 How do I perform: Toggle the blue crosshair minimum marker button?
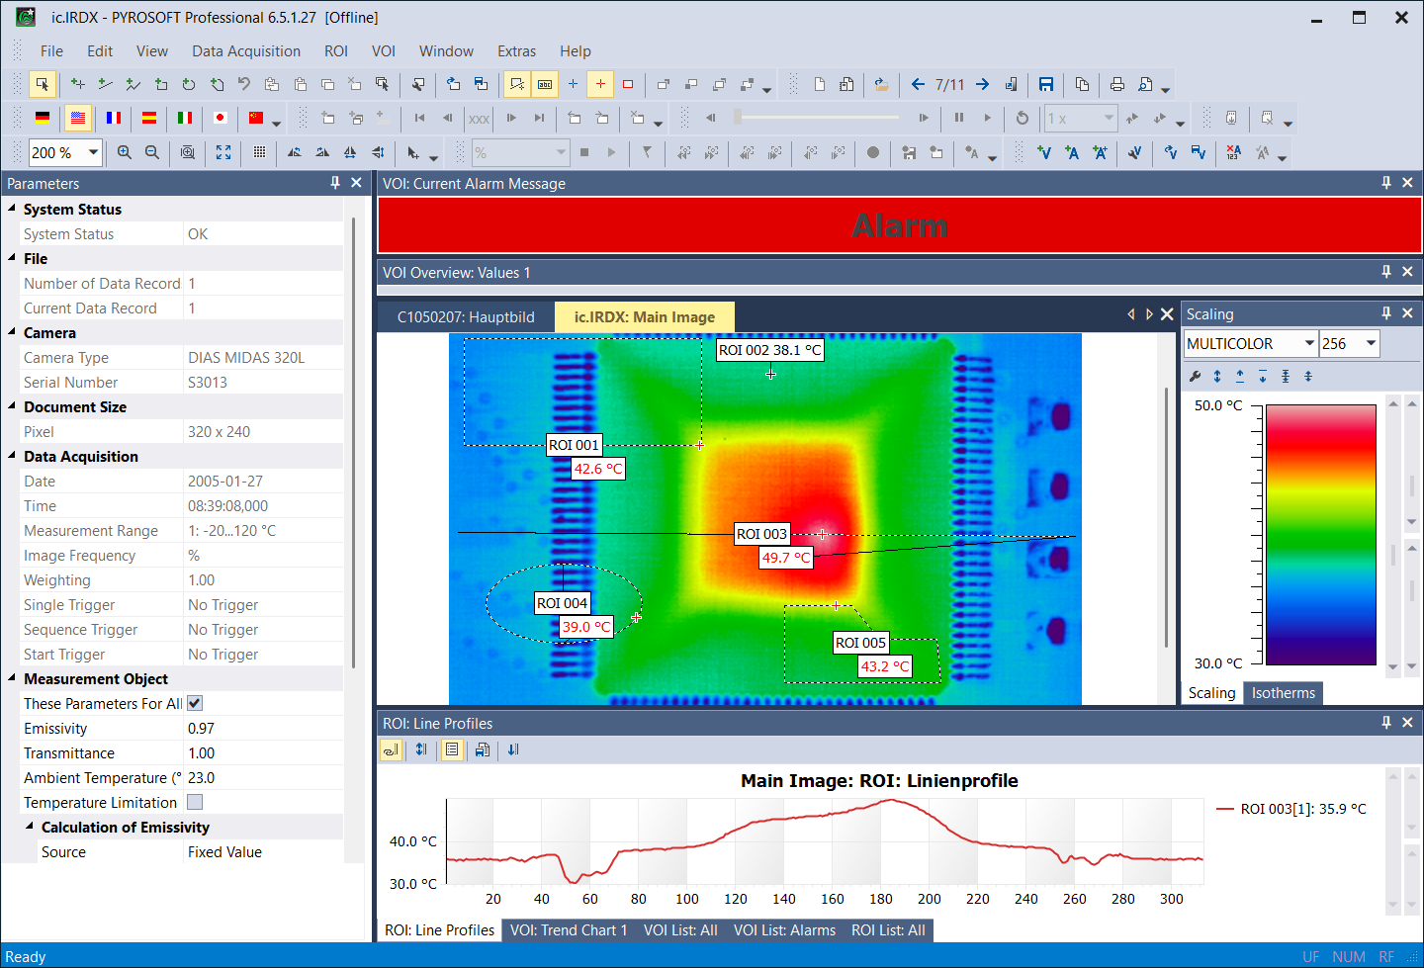573,84
